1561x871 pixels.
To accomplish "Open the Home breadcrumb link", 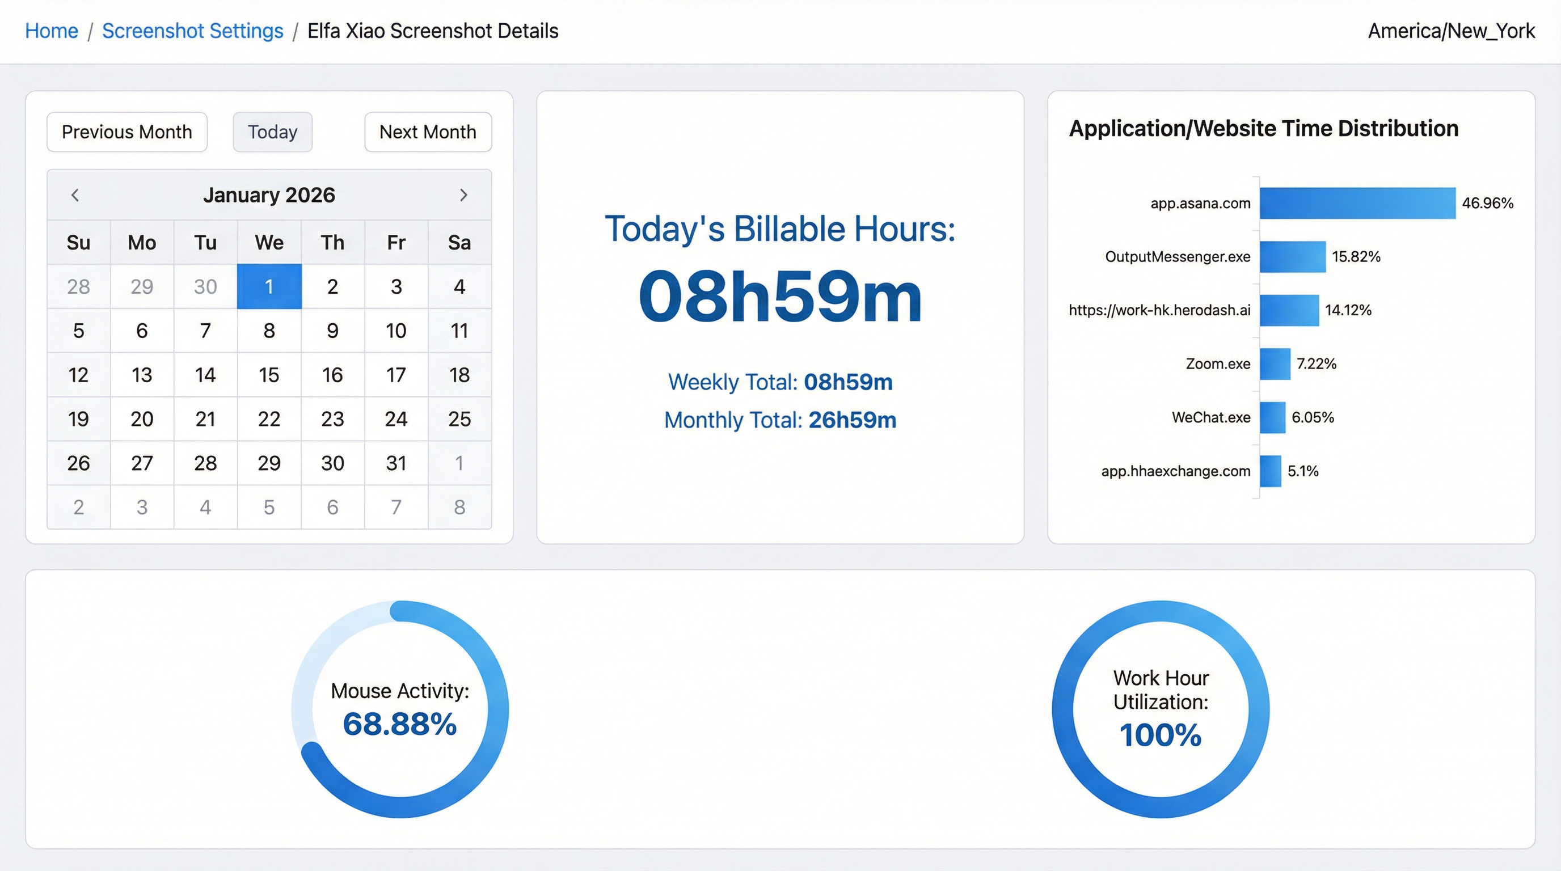I will [x=52, y=31].
